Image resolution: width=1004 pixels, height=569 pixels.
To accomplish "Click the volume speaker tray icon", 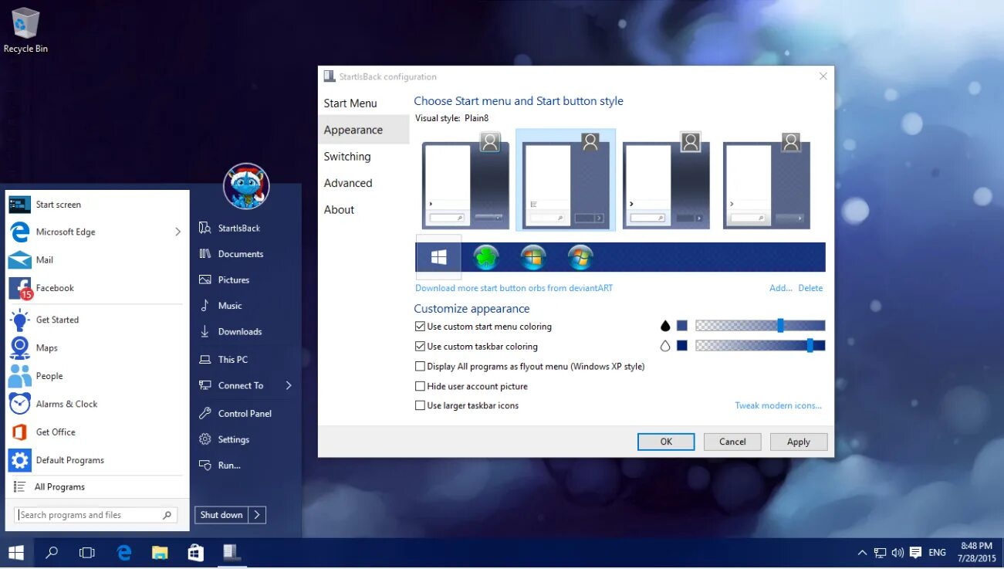I will pos(898,553).
